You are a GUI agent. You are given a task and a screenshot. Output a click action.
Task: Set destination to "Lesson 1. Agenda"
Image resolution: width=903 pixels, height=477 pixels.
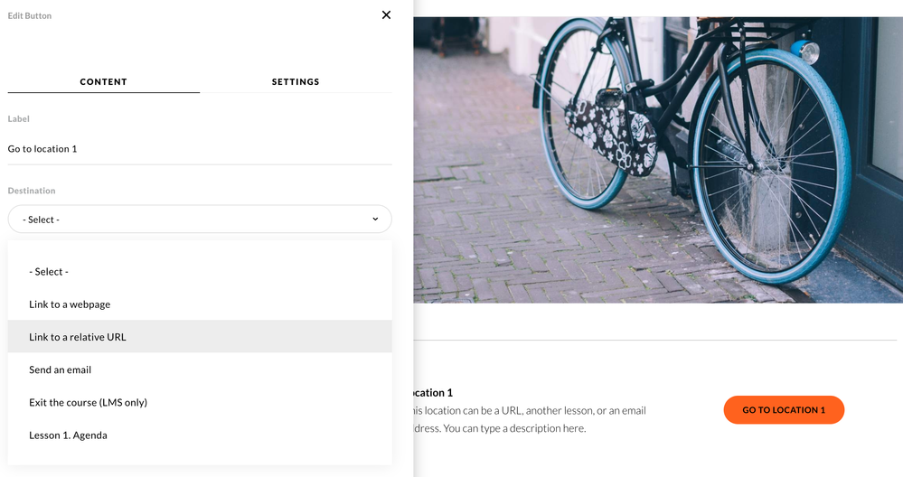[68, 435]
